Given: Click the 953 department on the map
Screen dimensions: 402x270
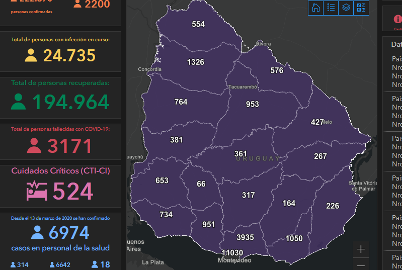Looking at the screenshot, I should [253, 104].
